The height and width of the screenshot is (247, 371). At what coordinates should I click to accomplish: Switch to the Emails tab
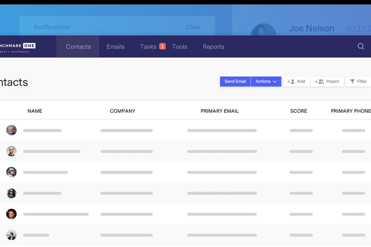click(x=115, y=47)
